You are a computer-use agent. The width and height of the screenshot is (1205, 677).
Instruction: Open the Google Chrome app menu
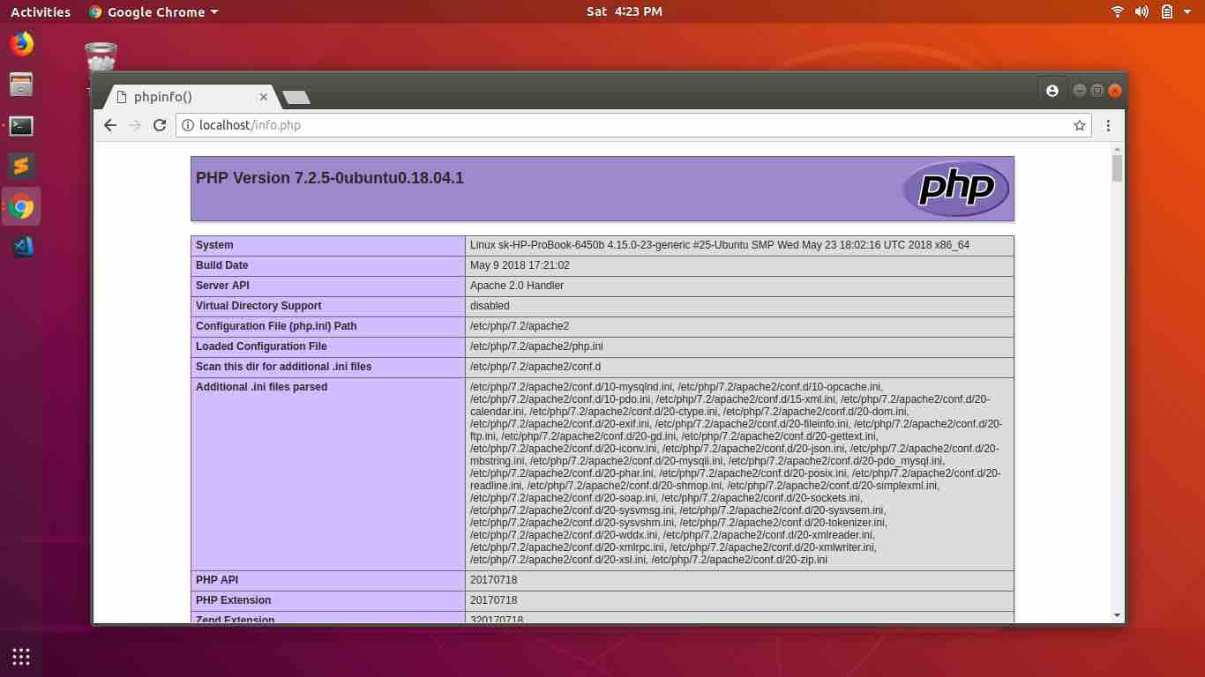(153, 11)
